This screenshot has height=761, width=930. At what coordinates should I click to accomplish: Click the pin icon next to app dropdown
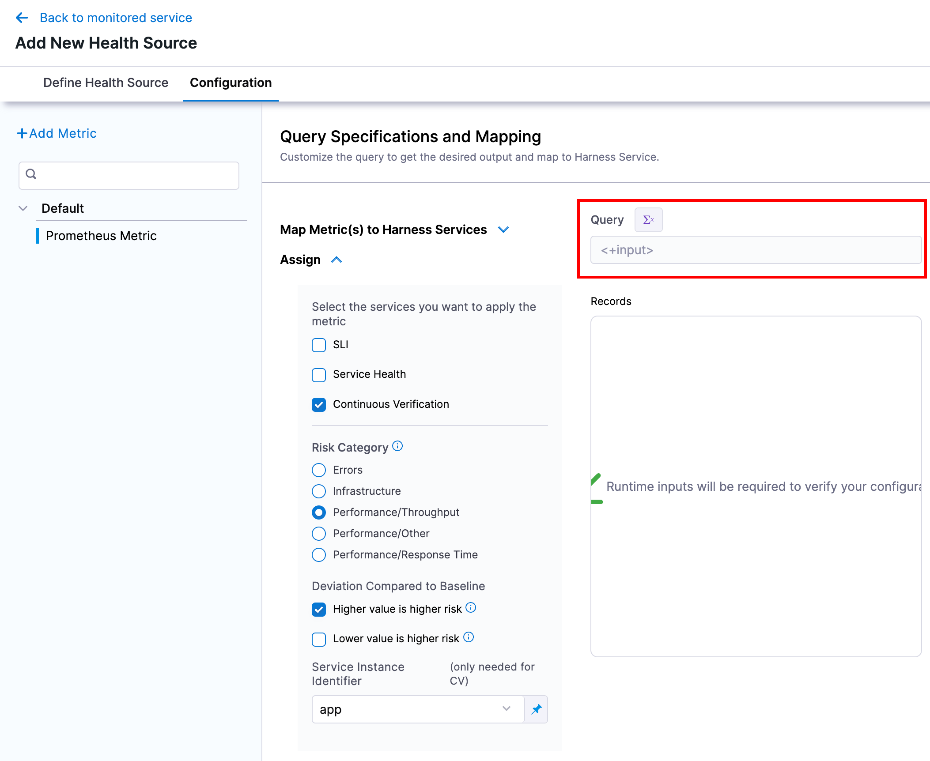point(536,709)
